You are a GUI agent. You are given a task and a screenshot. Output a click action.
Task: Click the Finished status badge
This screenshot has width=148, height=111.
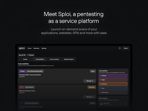[x=31, y=55]
